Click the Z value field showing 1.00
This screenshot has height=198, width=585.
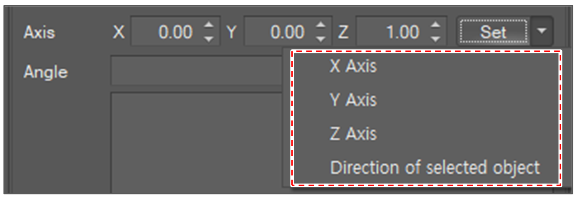coord(392,32)
